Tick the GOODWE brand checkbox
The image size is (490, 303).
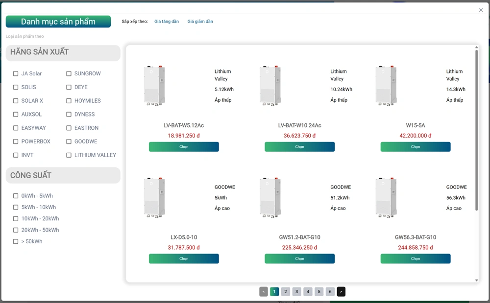click(x=69, y=141)
